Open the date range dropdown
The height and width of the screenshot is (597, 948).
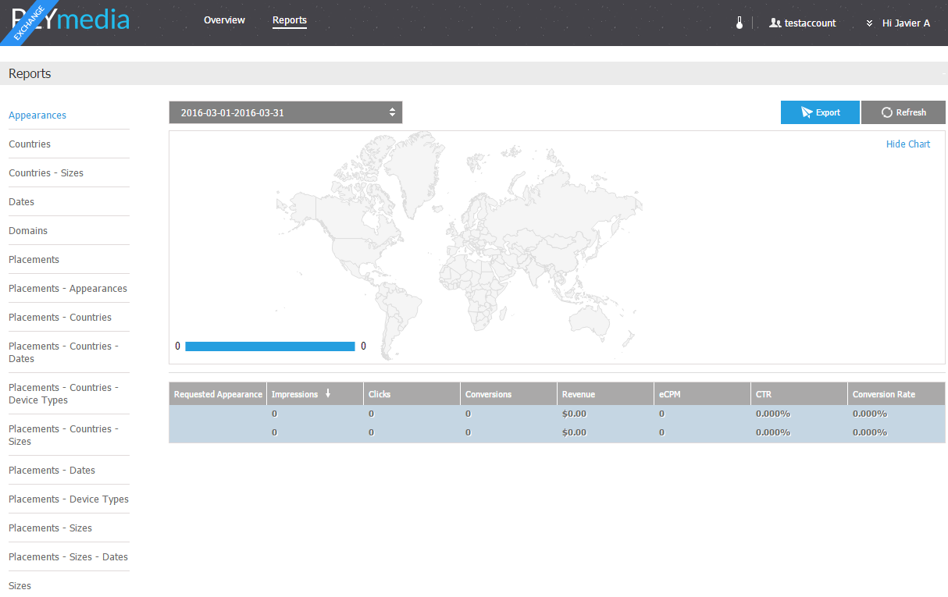[286, 112]
